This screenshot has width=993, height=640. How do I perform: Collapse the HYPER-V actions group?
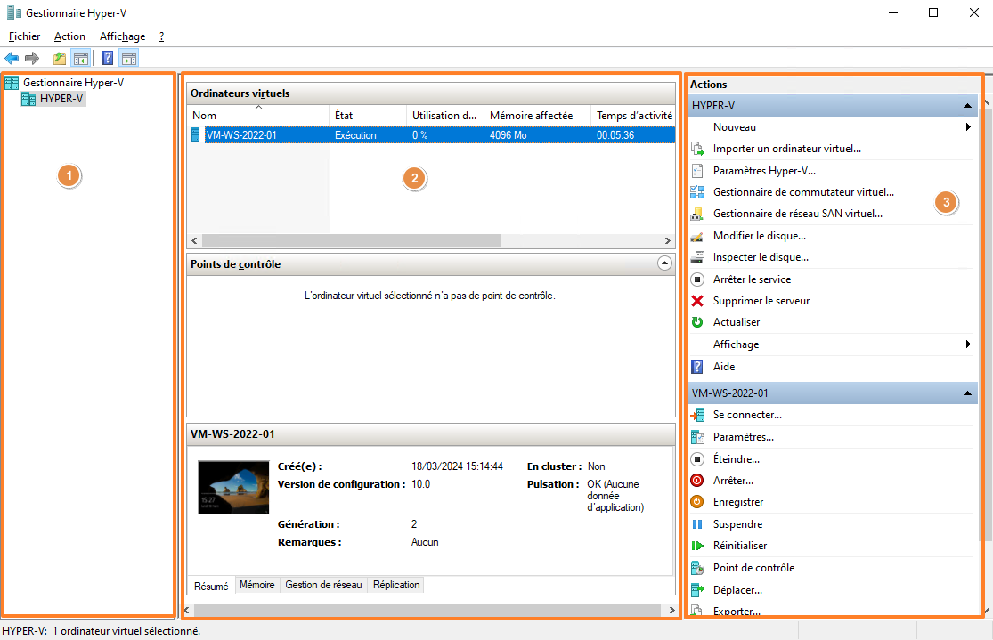(x=967, y=106)
